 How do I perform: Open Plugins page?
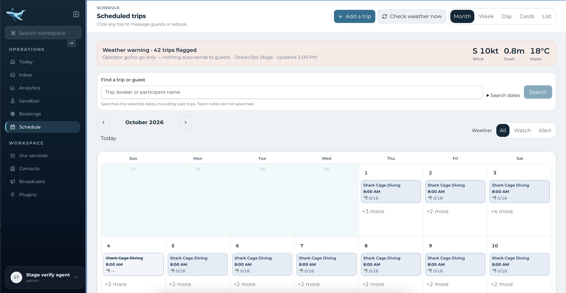pyautogui.click(x=42, y=195)
